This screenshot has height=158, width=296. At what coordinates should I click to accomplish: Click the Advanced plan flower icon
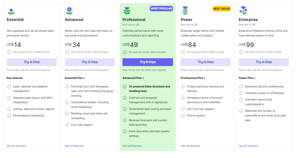coord(69,11)
